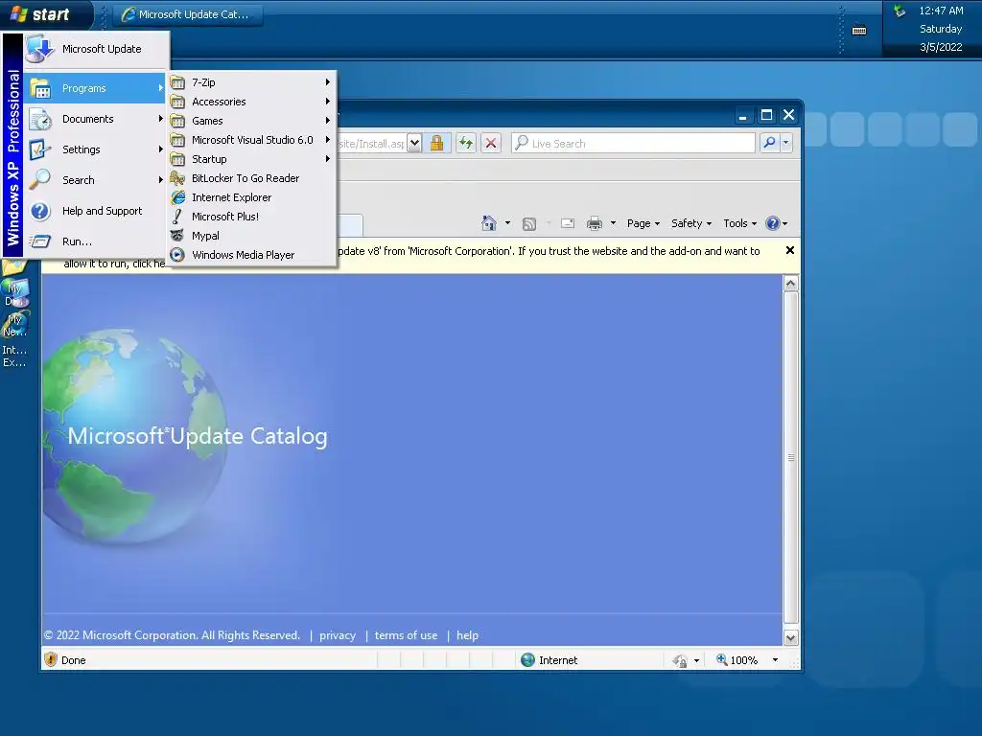Select Microsoft Update Catalog taskbar button
This screenshot has width=982, height=736.
pyautogui.click(x=188, y=14)
